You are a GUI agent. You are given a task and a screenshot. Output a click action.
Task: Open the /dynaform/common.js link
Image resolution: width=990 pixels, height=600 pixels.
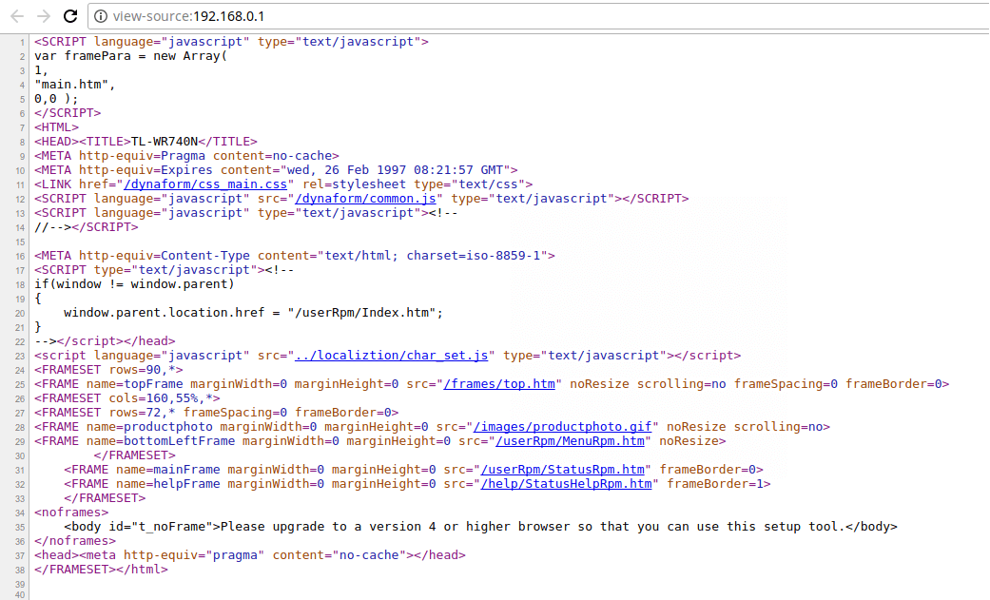pyautogui.click(x=365, y=199)
